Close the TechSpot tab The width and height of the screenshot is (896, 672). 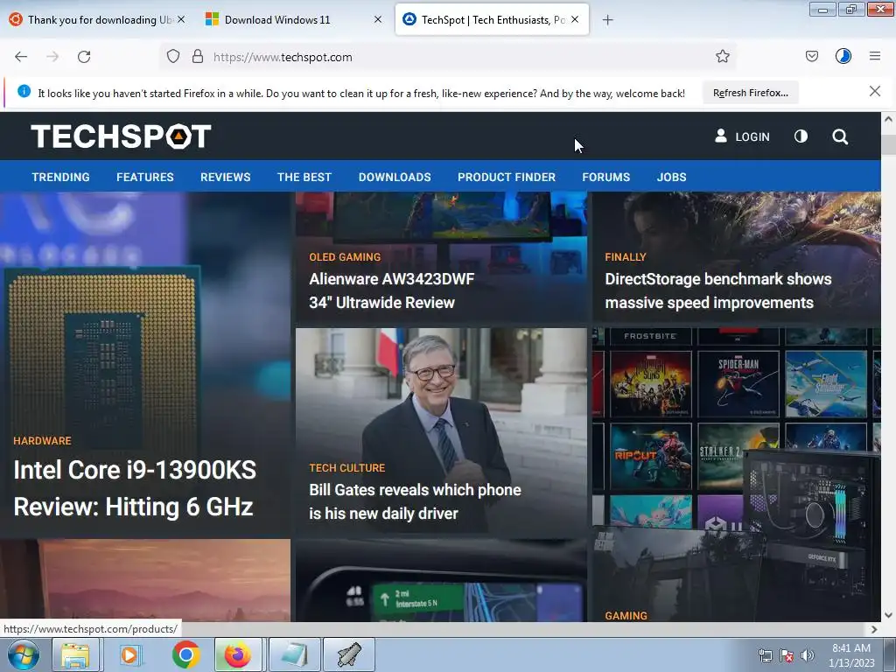575,19
